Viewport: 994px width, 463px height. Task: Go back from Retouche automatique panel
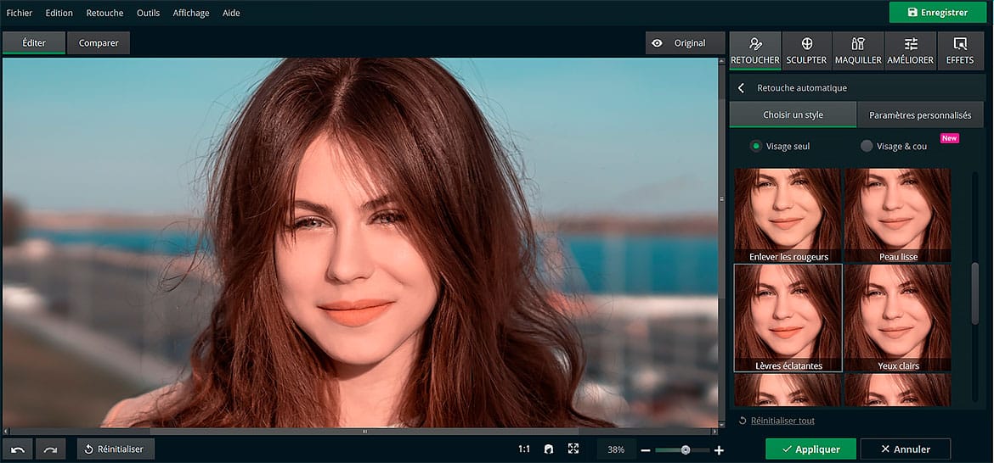(741, 88)
